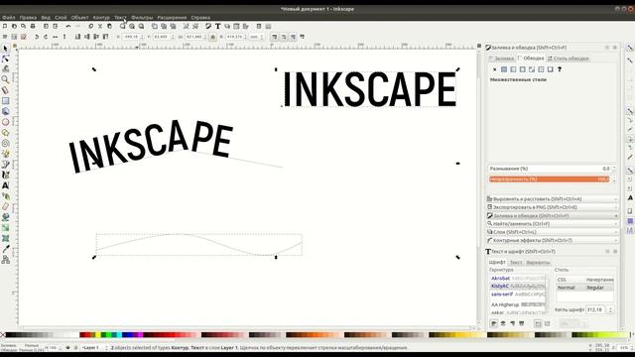Select the Rectangle tool

[x=5, y=101]
